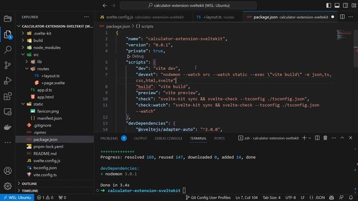Open the Manage settings gear
358x201 pixels.
(7, 186)
